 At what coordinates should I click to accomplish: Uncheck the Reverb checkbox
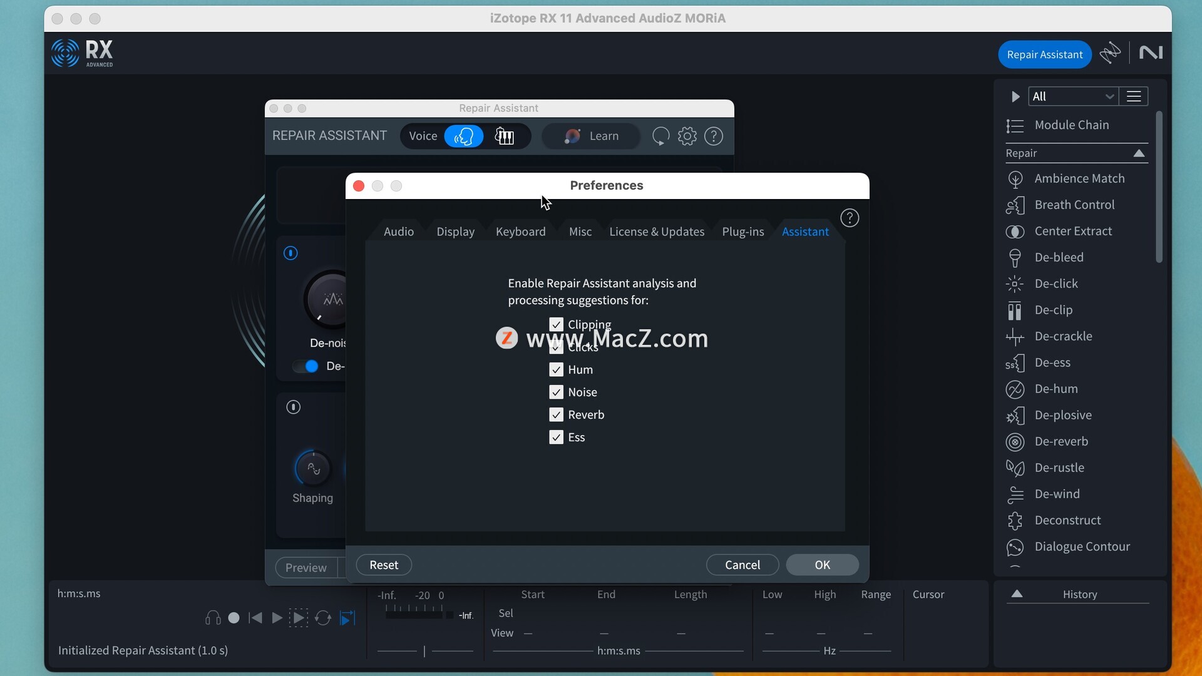[556, 414]
